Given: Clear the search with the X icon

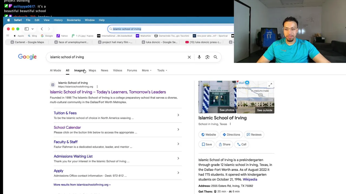Looking at the screenshot, I should (x=189, y=57).
